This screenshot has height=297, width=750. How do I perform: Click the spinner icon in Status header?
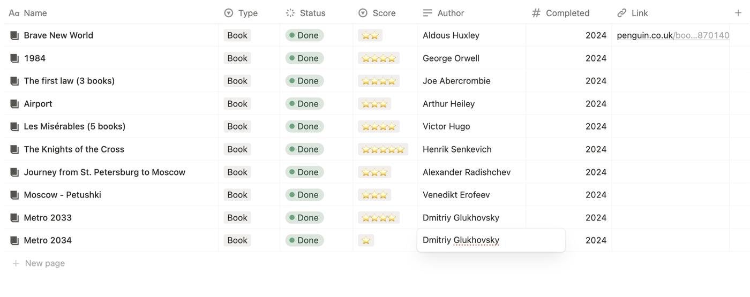290,13
